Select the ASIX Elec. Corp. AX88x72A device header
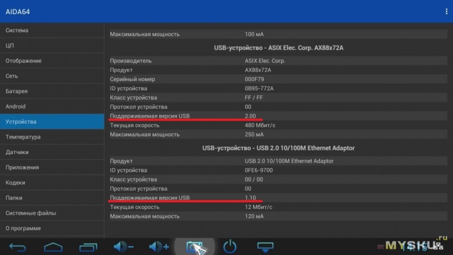The image size is (453, 255). coord(279,48)
